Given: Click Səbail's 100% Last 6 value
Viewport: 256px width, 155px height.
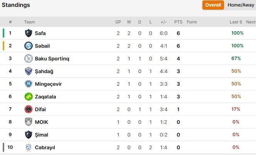Looking at the screenshot, I should coord(237,46).
